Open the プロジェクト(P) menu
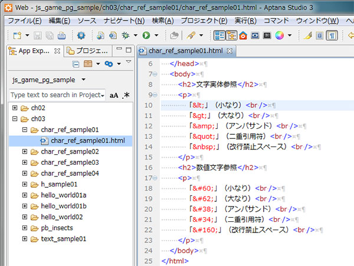The image size is (354, 266). point(204,21)
